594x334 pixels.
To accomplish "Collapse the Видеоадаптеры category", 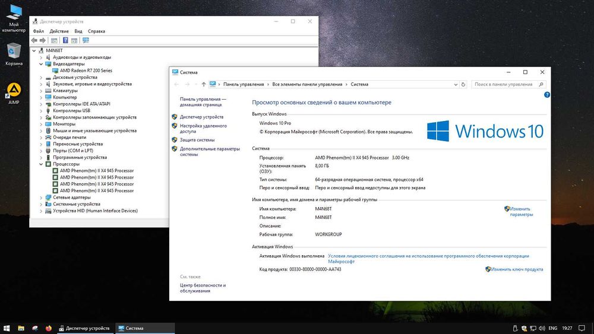I will point(41,64).
